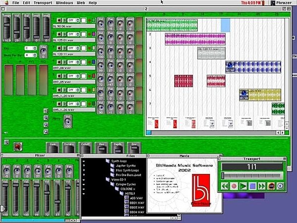Open the Off dropdown on the DL 125.01.wav track

pos(73,34)
